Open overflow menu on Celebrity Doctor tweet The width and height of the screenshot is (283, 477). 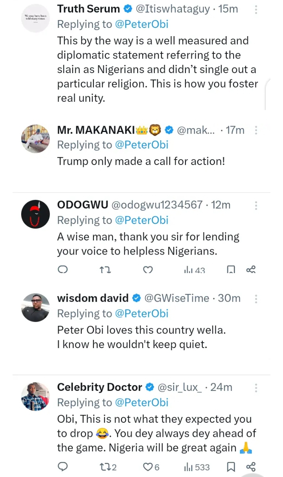[256, 388]
